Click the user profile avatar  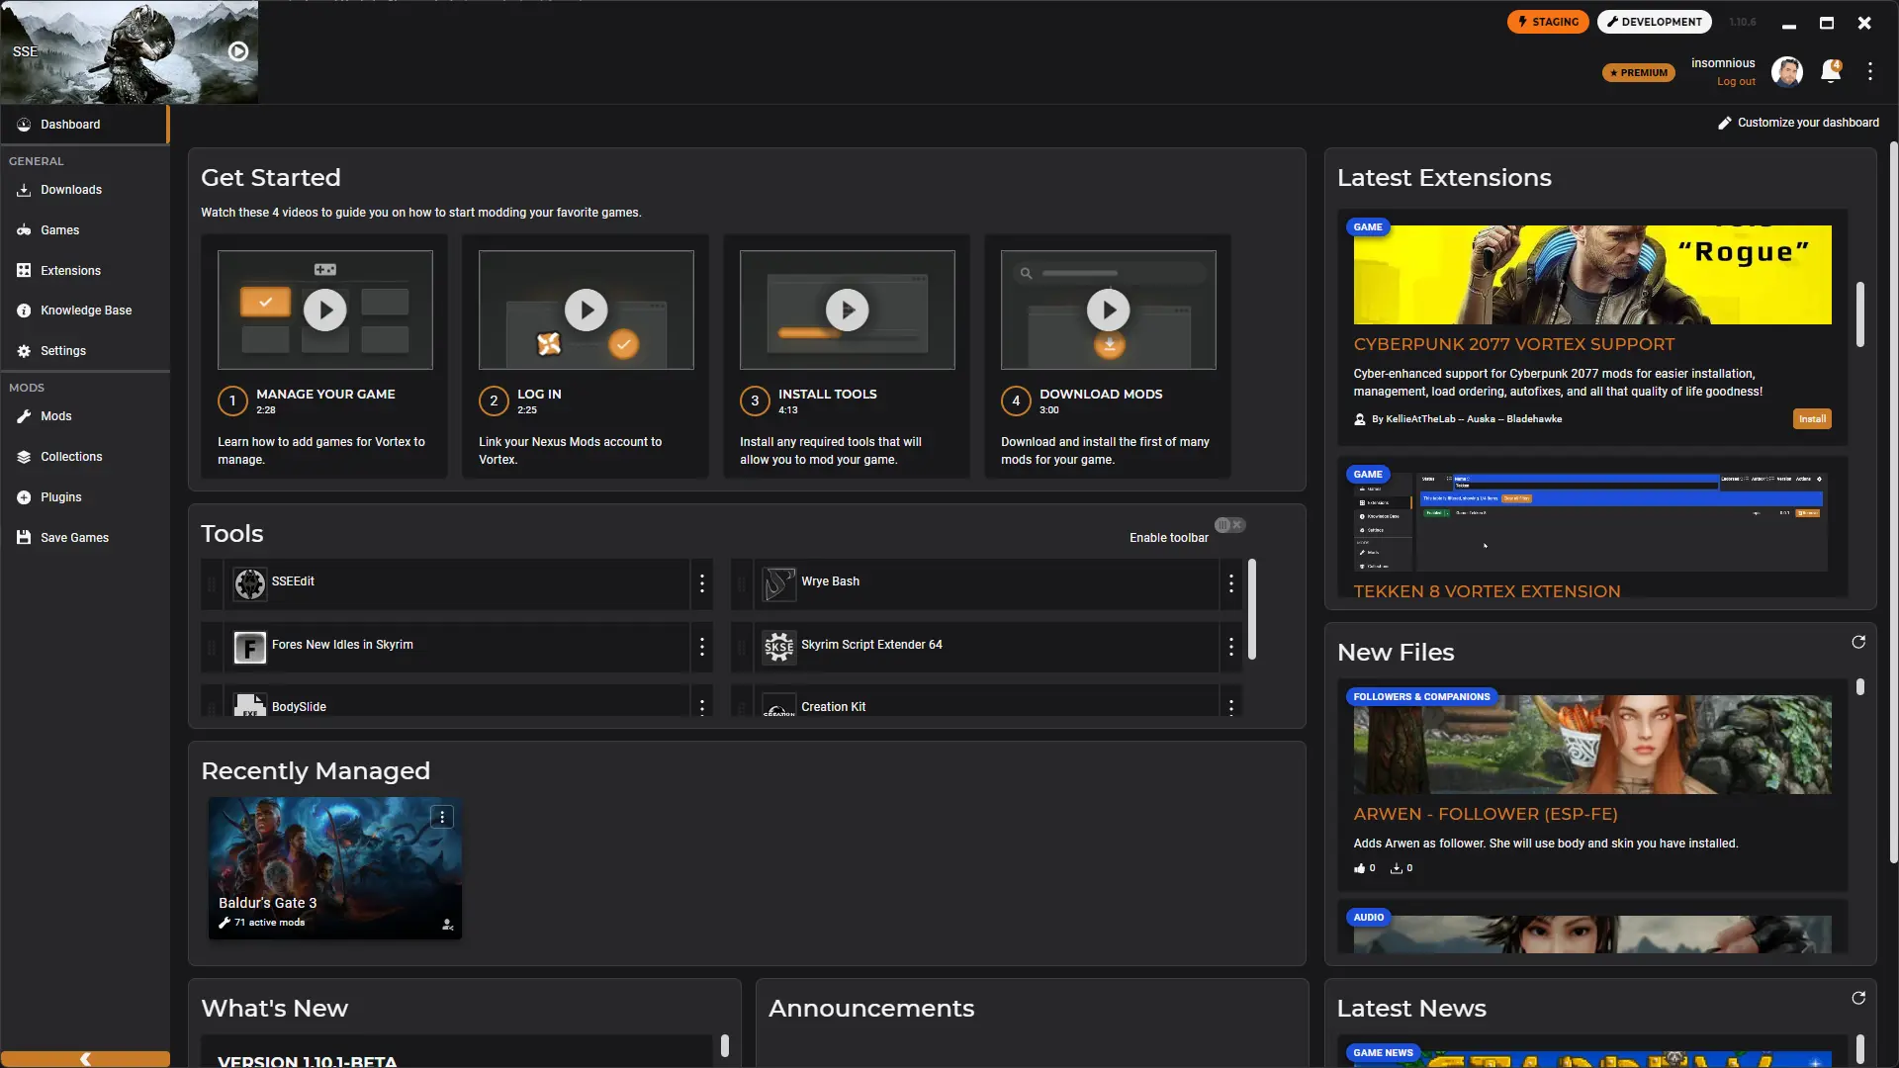(x=1786, y=71)
